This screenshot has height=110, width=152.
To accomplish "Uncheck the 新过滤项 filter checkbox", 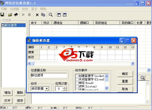I will pyautogui.click(x=3, y=25).
